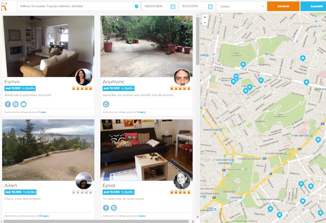Click the Facebook icon on Ειρήνη's card
The width and height of the screenshot is (326, 223).
tap(8, 104)
